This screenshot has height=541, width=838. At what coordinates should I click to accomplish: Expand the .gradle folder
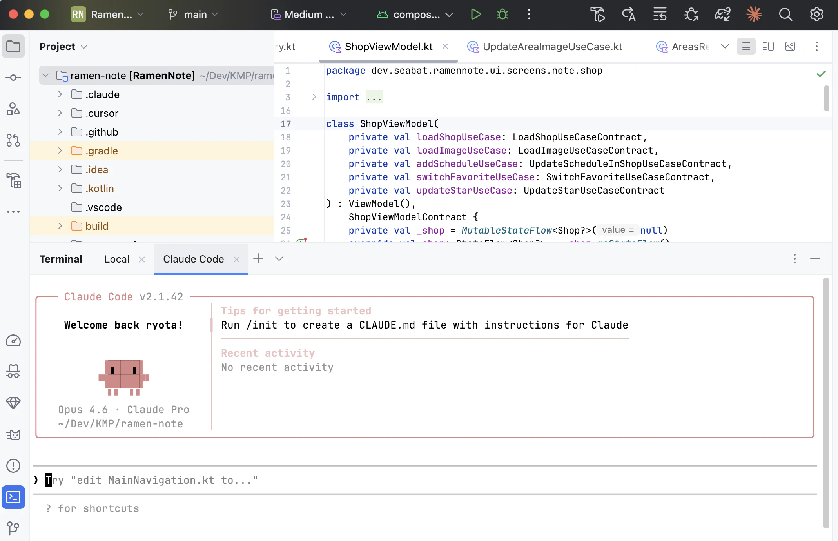60,151
